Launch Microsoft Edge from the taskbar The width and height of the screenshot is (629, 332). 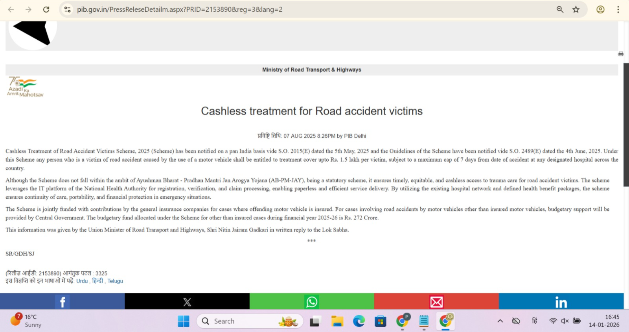pyautogui.click(x=359, y=321)
